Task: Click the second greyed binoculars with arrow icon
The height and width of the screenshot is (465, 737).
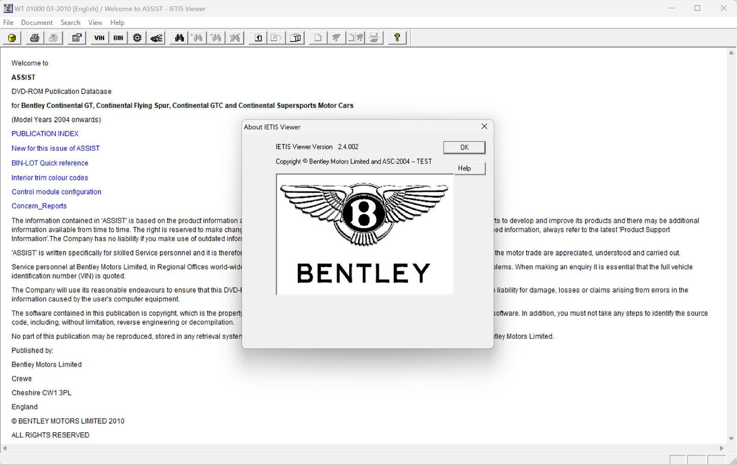Action: click(217, 38)
